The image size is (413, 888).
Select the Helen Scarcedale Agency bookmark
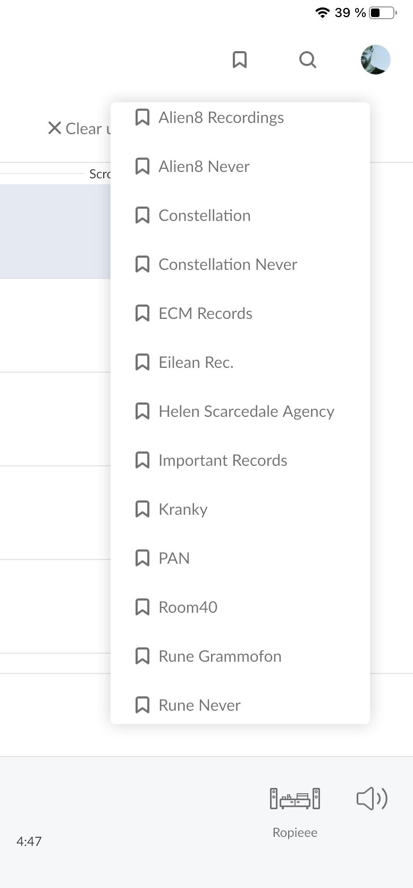coord(246,412)
